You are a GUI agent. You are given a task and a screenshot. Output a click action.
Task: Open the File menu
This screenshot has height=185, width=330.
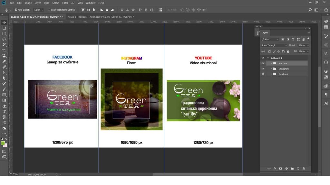click(12, 3)
